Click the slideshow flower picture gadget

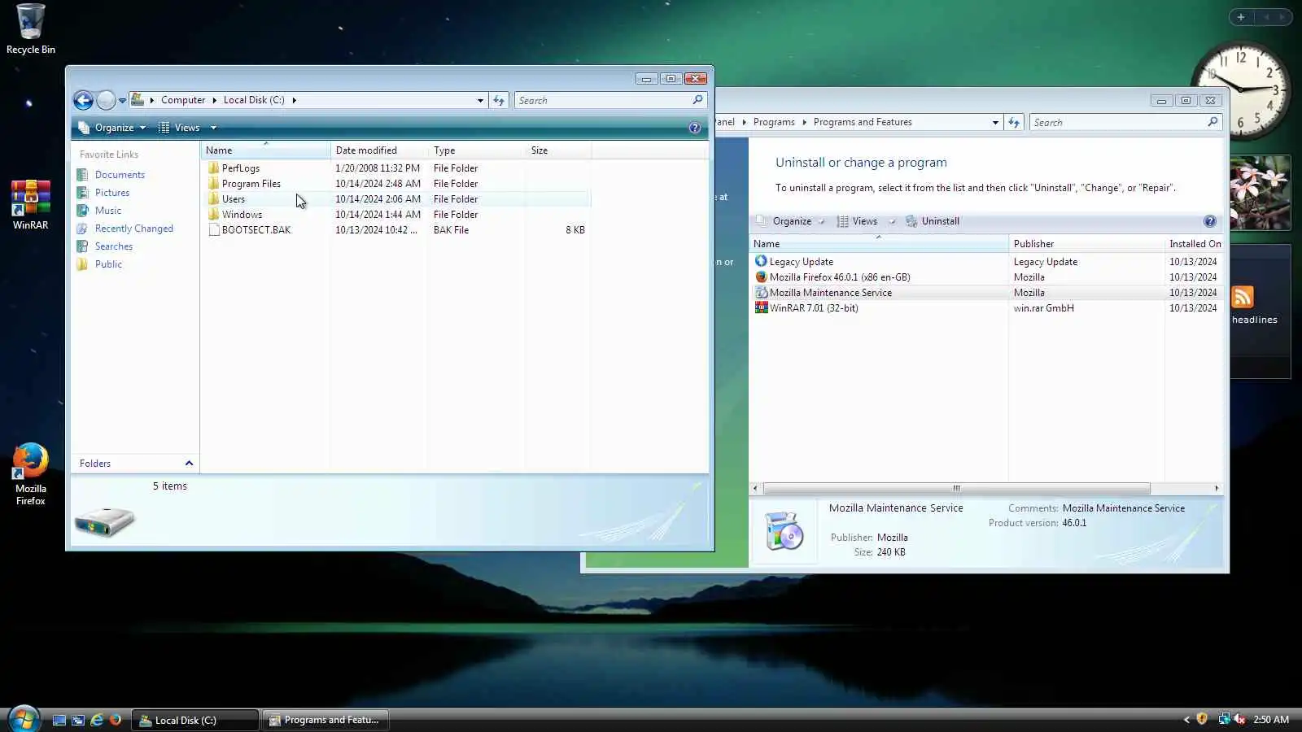pos(1260,193)
